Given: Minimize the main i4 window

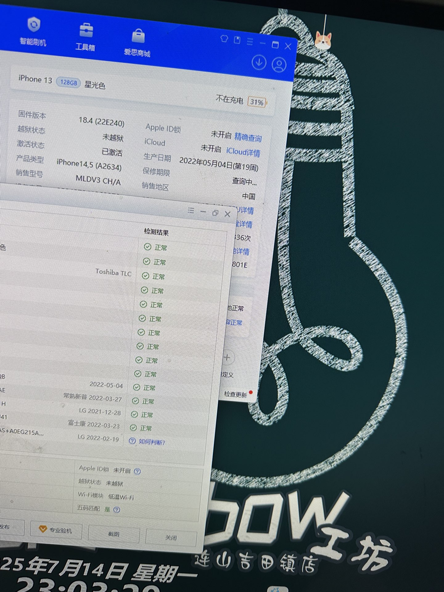Looking at the screenshot, I should tap(263, 43).
